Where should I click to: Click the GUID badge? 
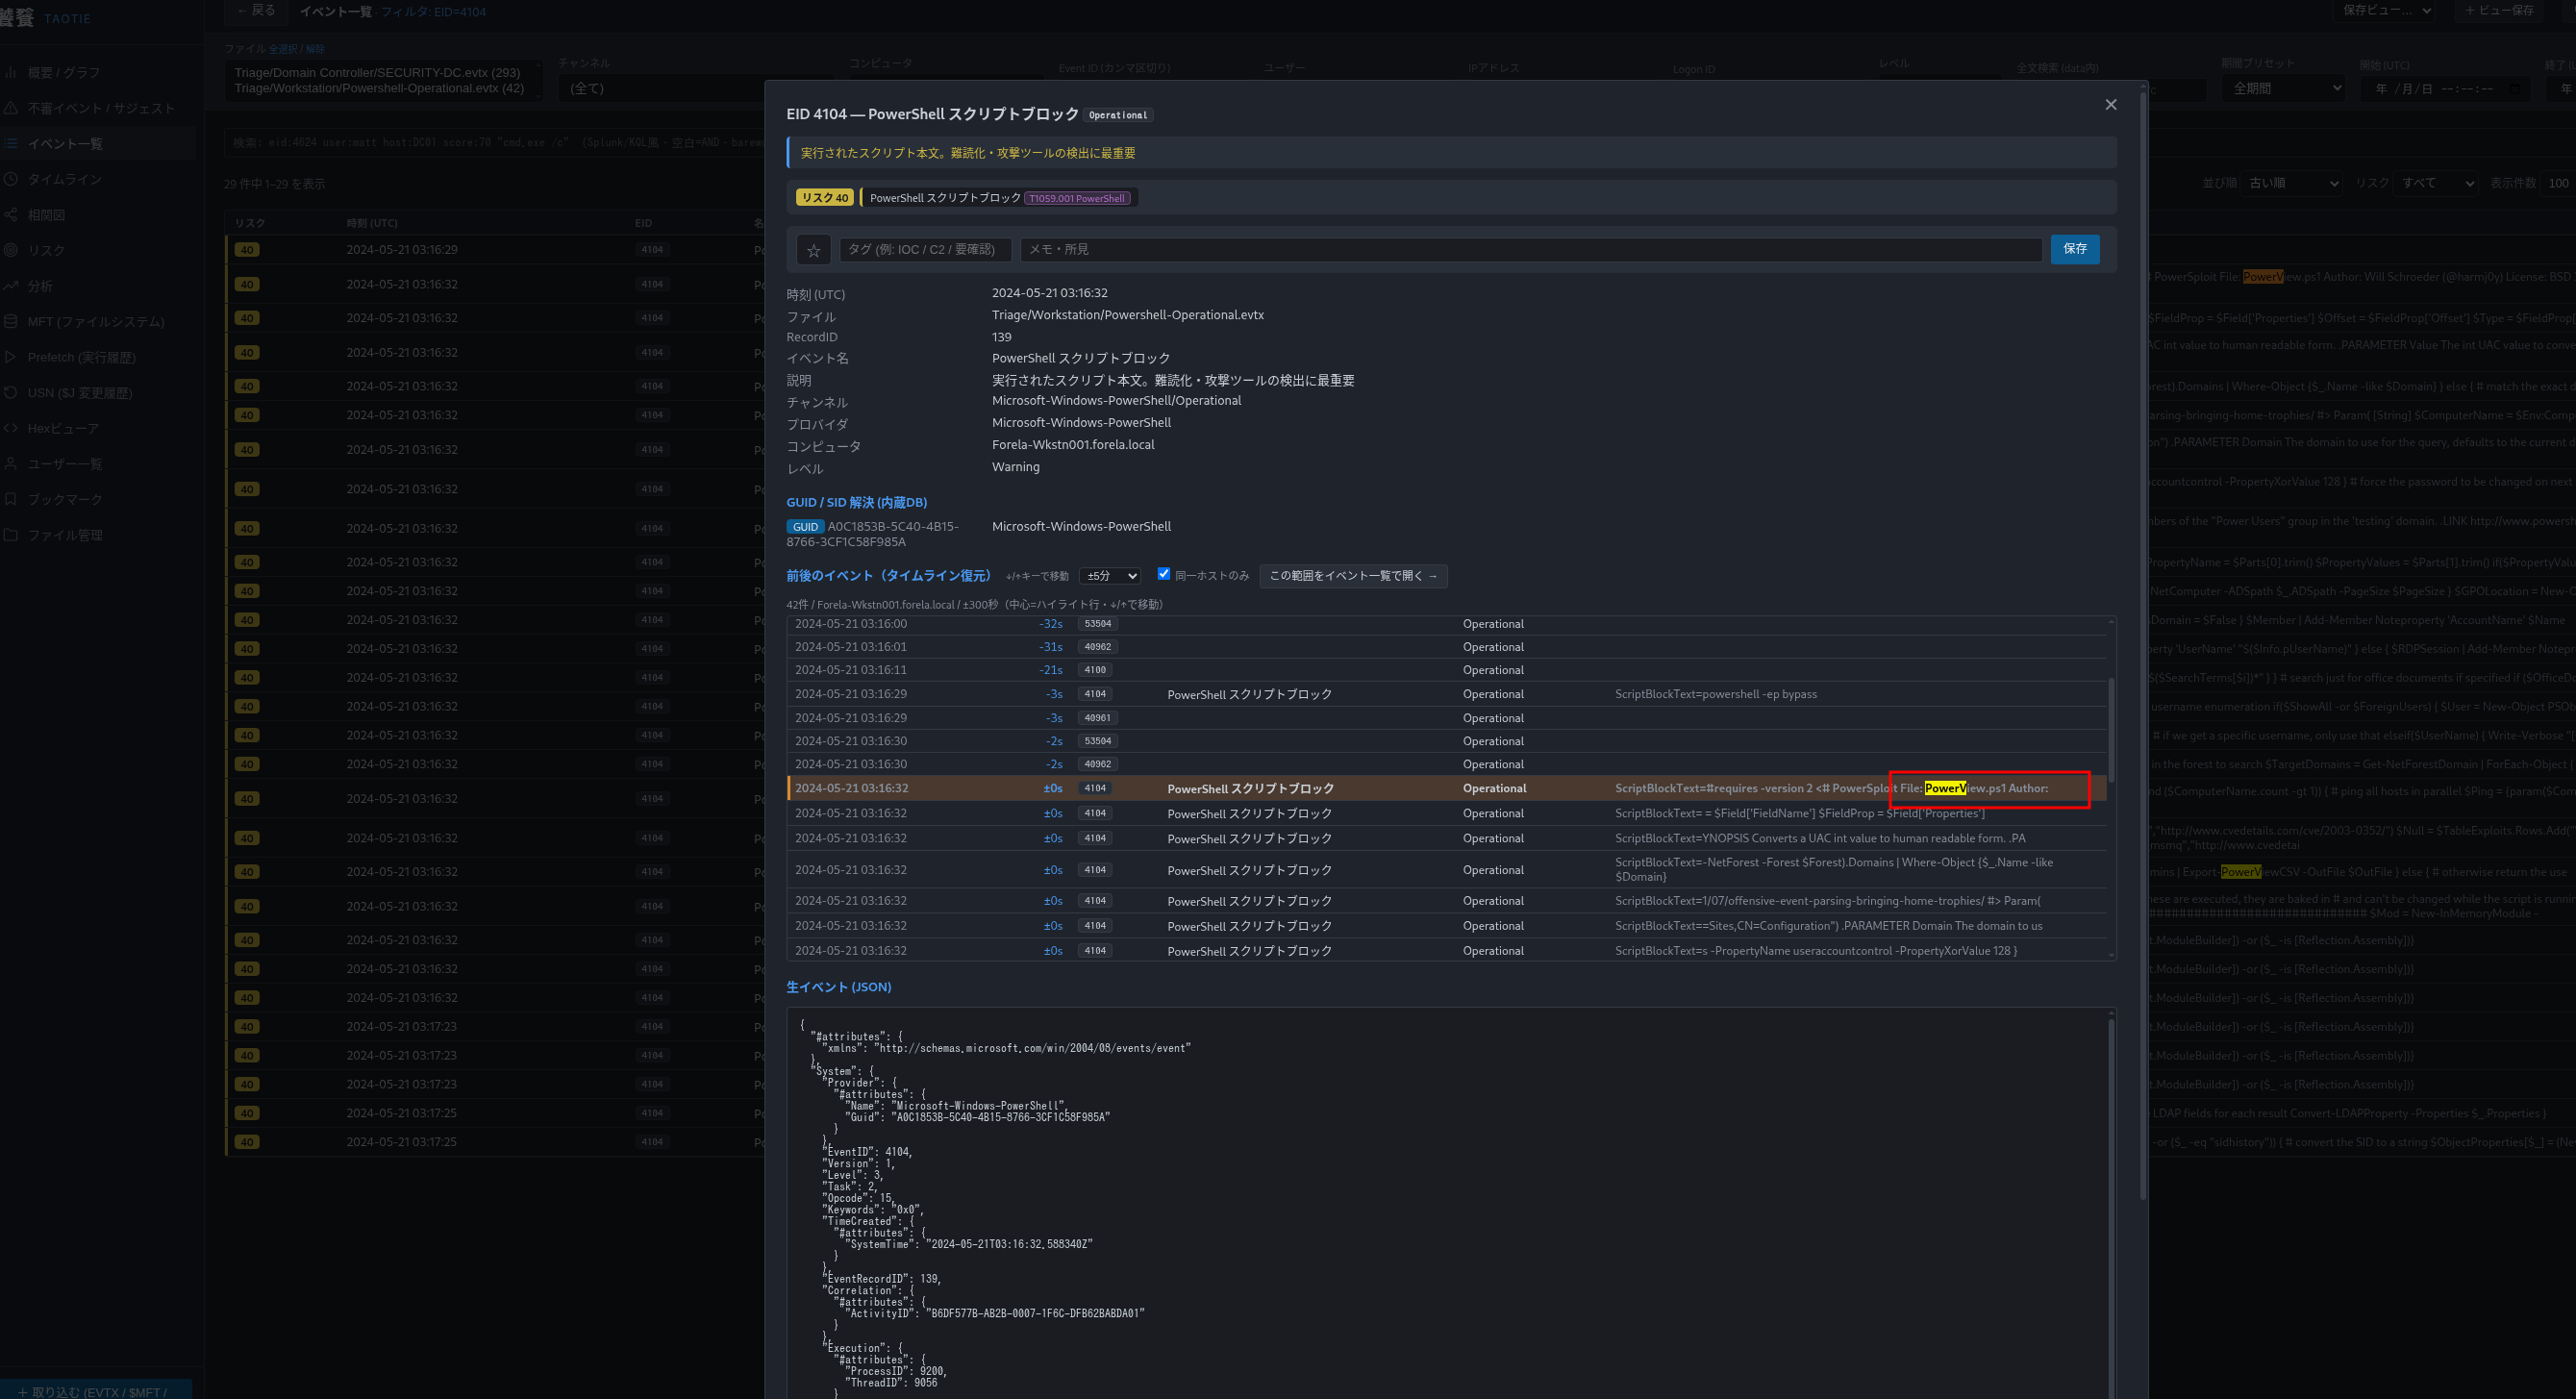tap(805, 527)
